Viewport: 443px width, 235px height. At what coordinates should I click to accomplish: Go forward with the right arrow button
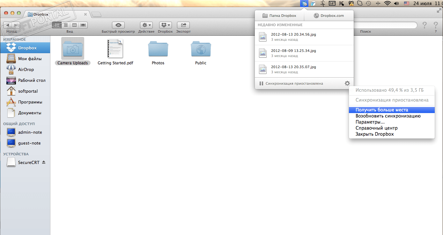point(17,25)
